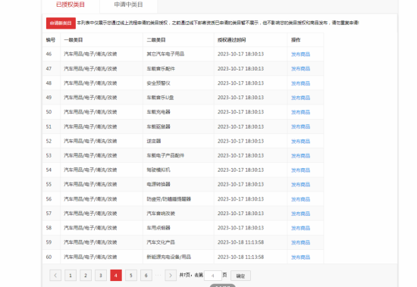This screenshot has height=287, width=417.
Task: Click 发布商品 link for row 46
Action: coord(300,55)
